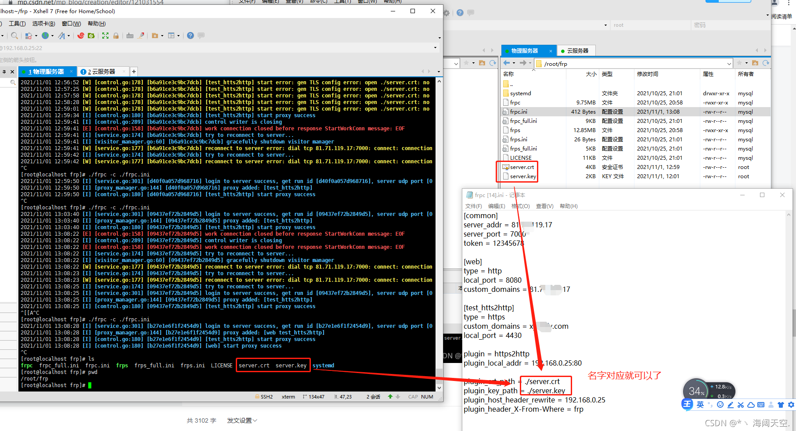Launch Xftp via the red swirl icon

[x=81, y=36]
